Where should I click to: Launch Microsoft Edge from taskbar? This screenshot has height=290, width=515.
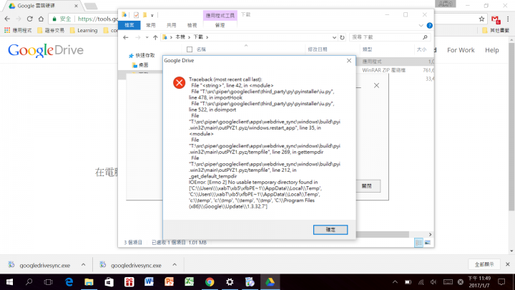69,282
